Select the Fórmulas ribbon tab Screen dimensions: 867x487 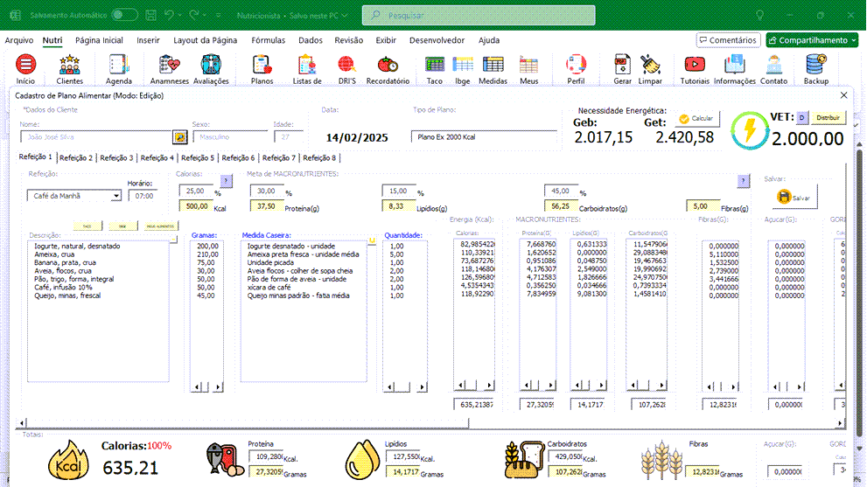[269, 40]
